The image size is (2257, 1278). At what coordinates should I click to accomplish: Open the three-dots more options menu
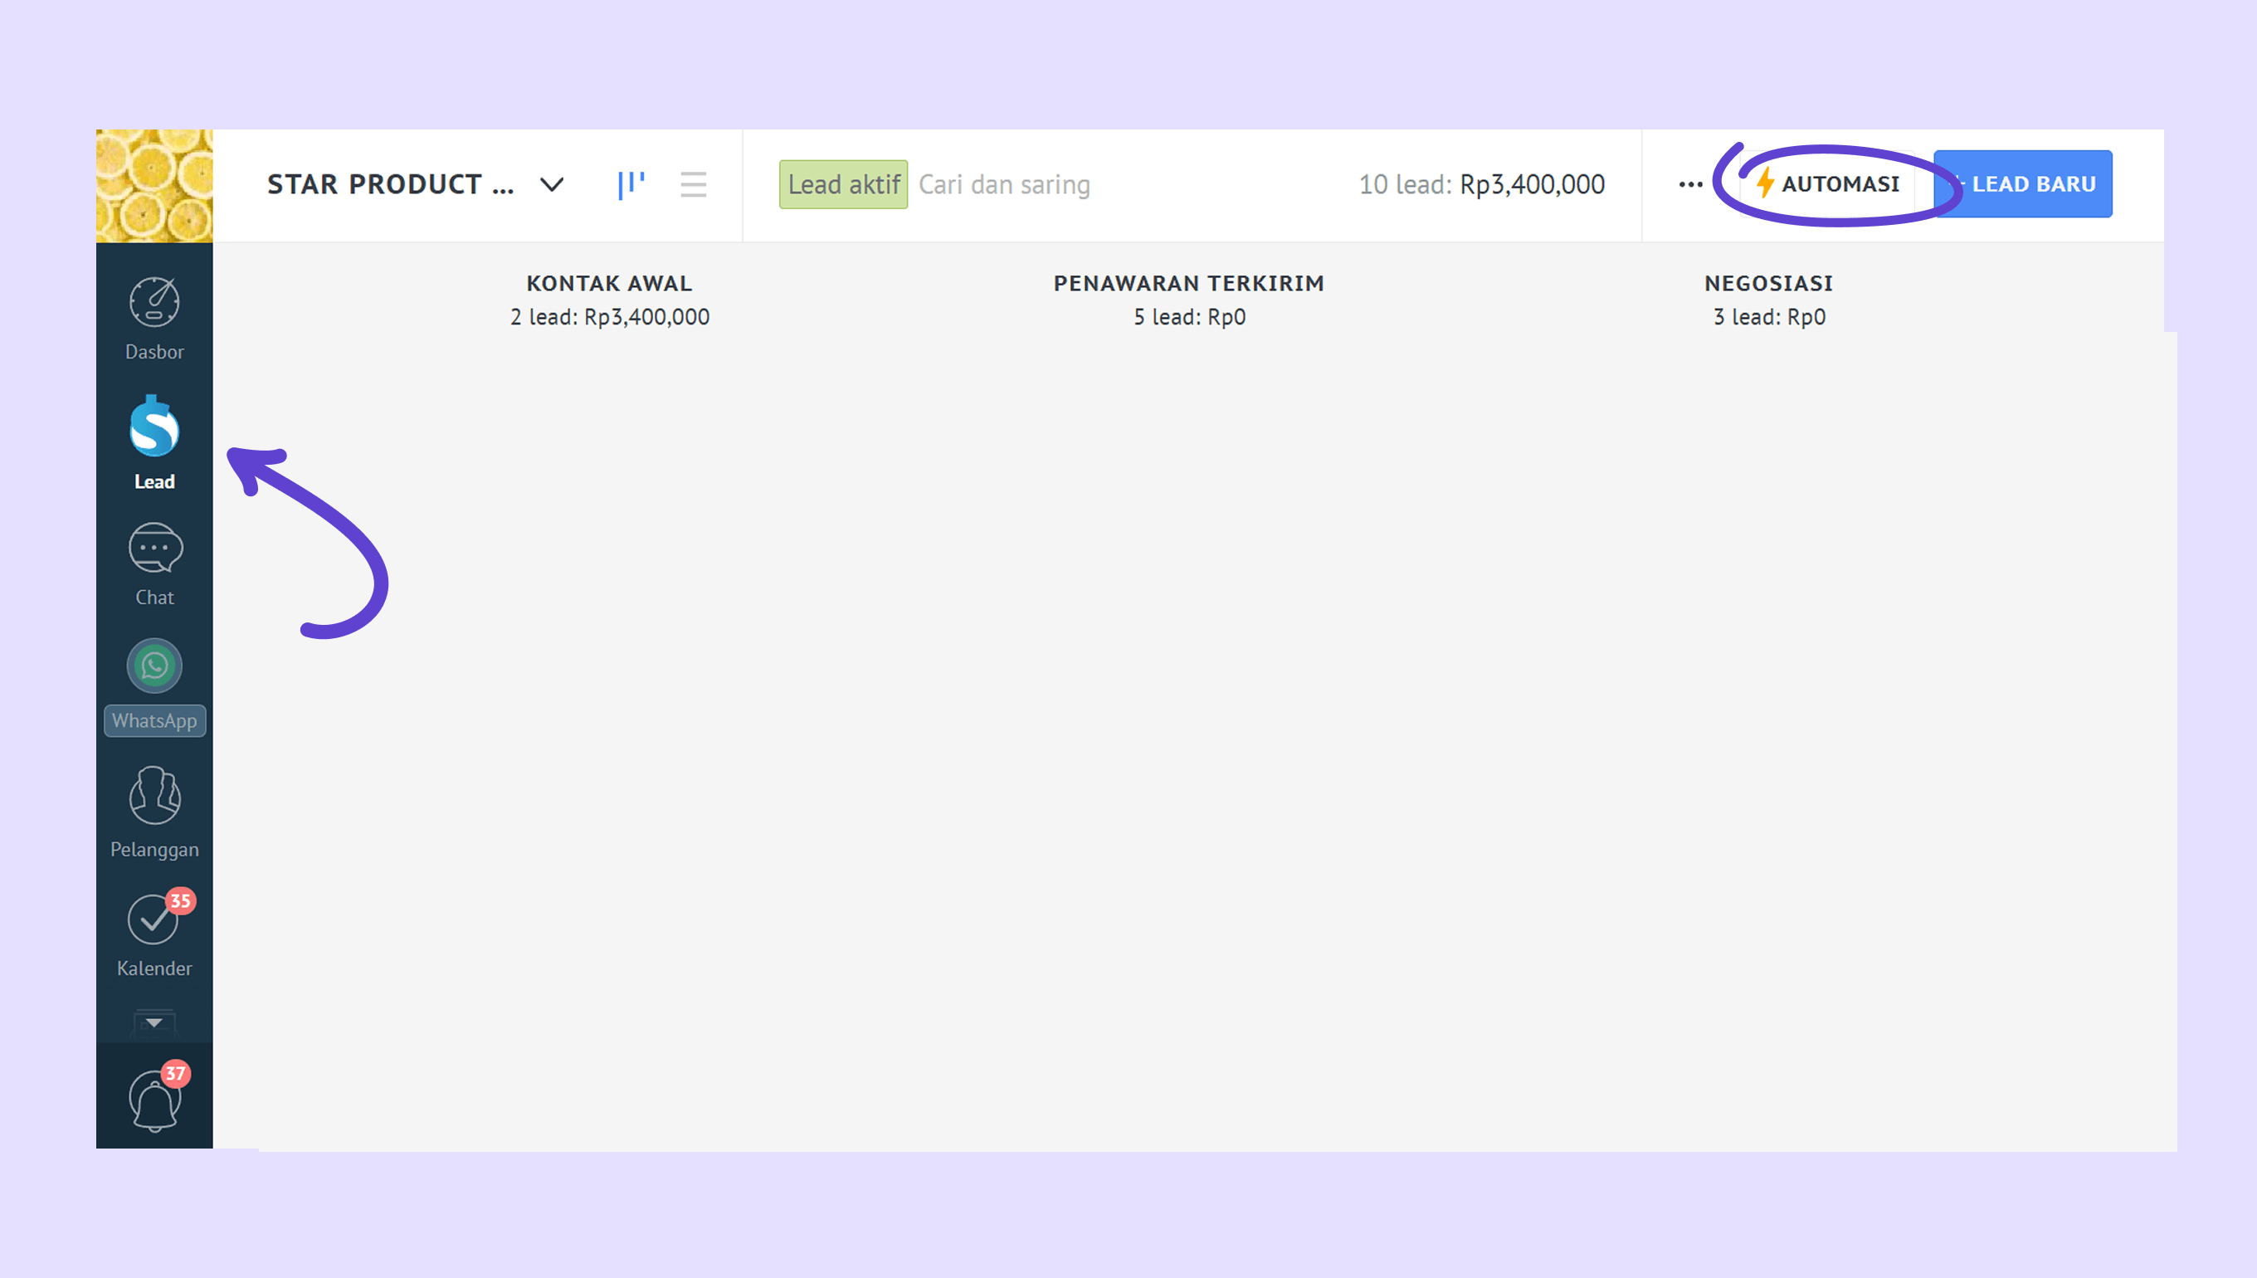pyautogui.click(x=1690, y=184)
